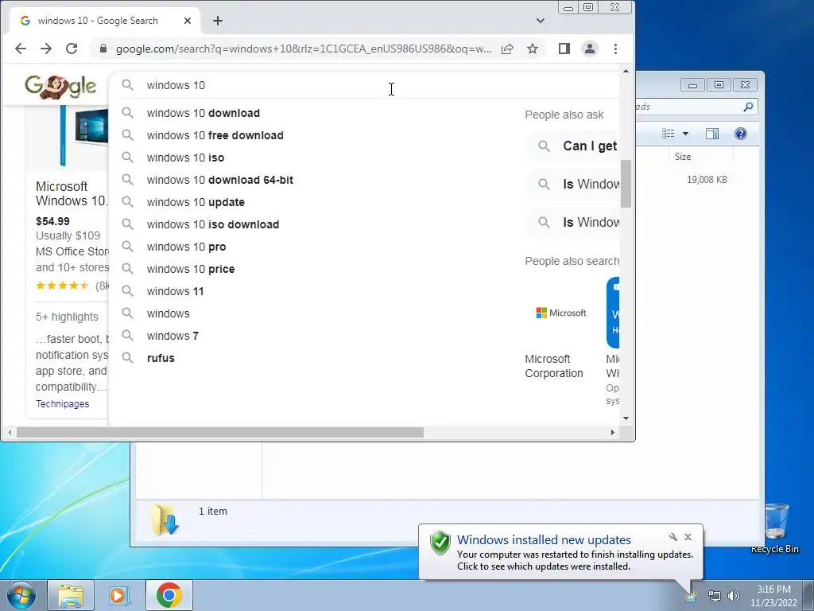Open the Recycle Bin on the desktop
The height and width of the screenshot is (611, 814).
coord(775,528)
